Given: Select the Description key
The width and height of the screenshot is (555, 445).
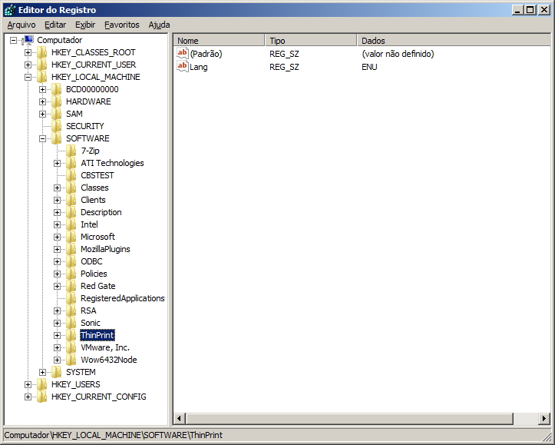Looking at the screenshot, I should click(101, 212).
